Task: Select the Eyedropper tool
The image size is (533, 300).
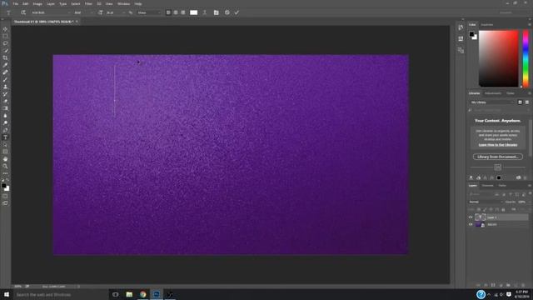Action: tap(5, 65)
